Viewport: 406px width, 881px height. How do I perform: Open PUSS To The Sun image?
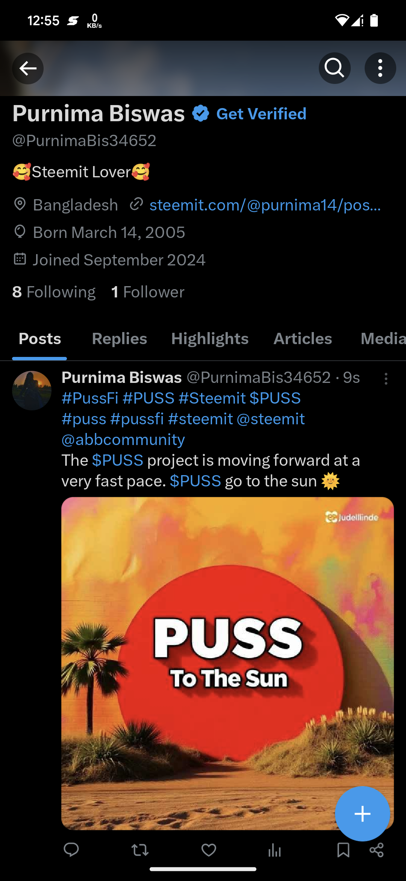click(x=227, y=663)
